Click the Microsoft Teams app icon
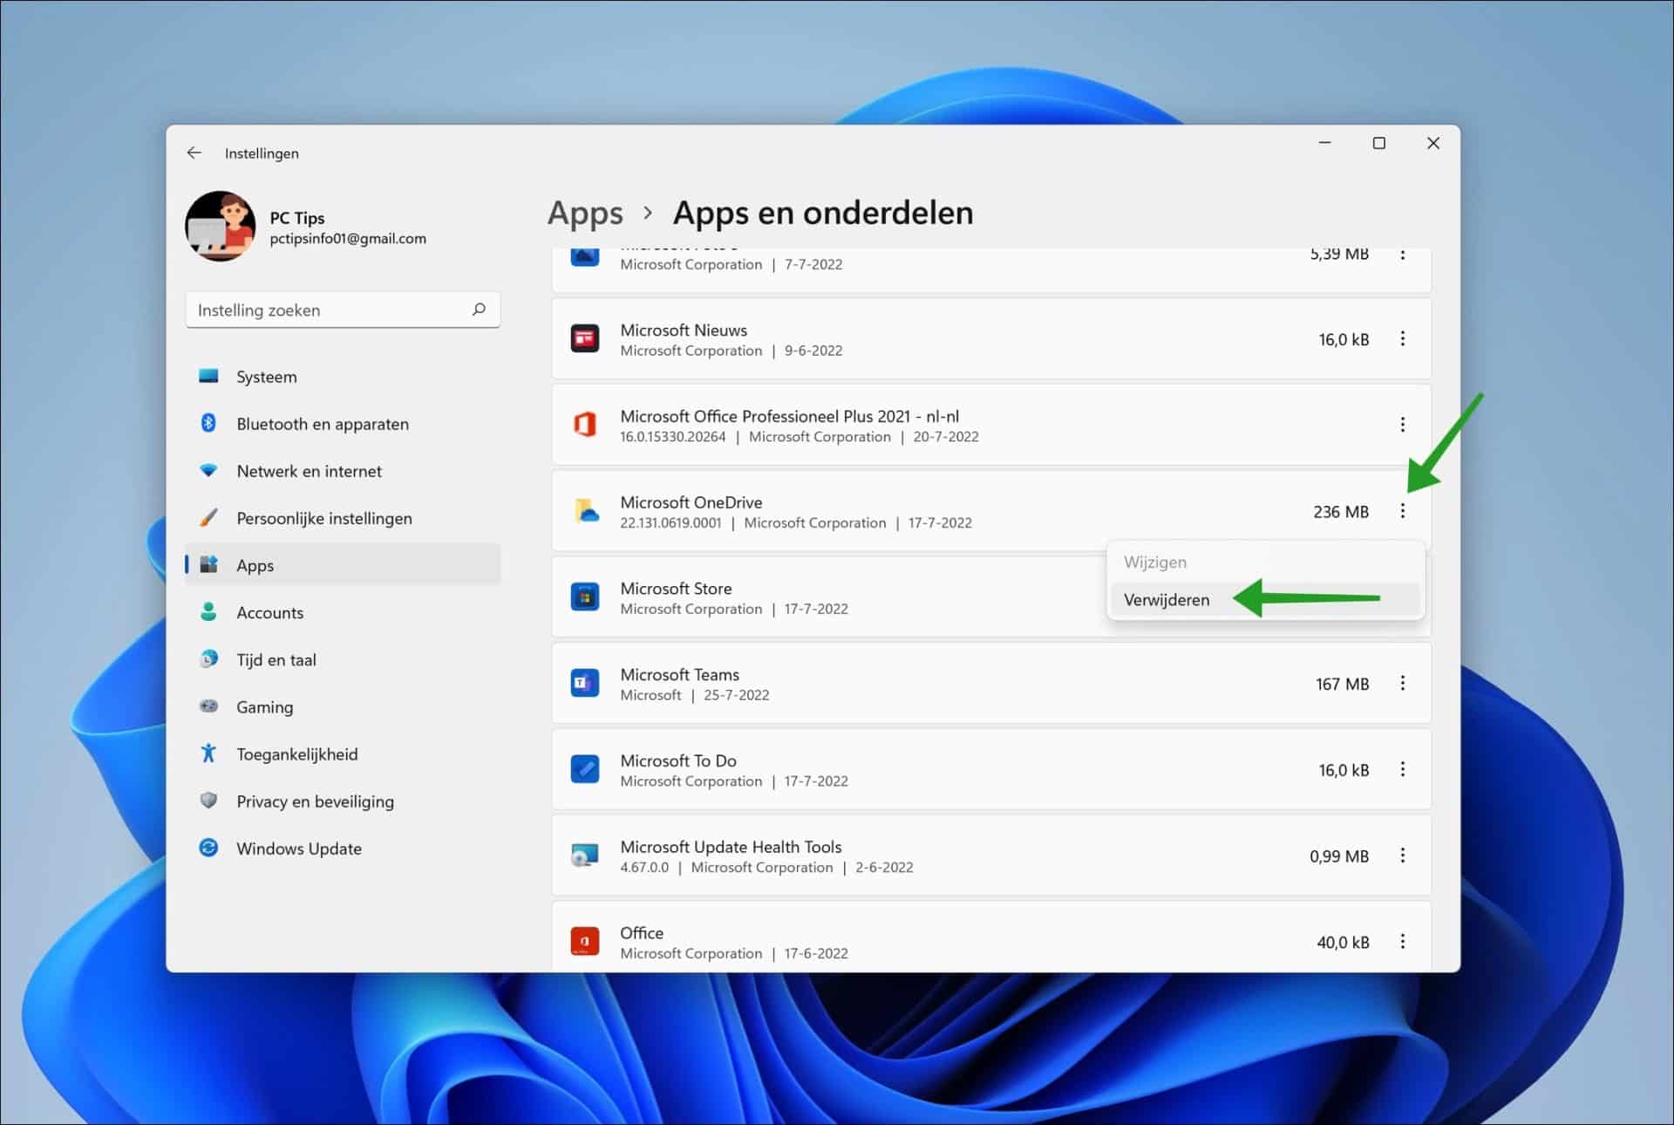The image size is (1674, 1125). click(x=585, y=683)
